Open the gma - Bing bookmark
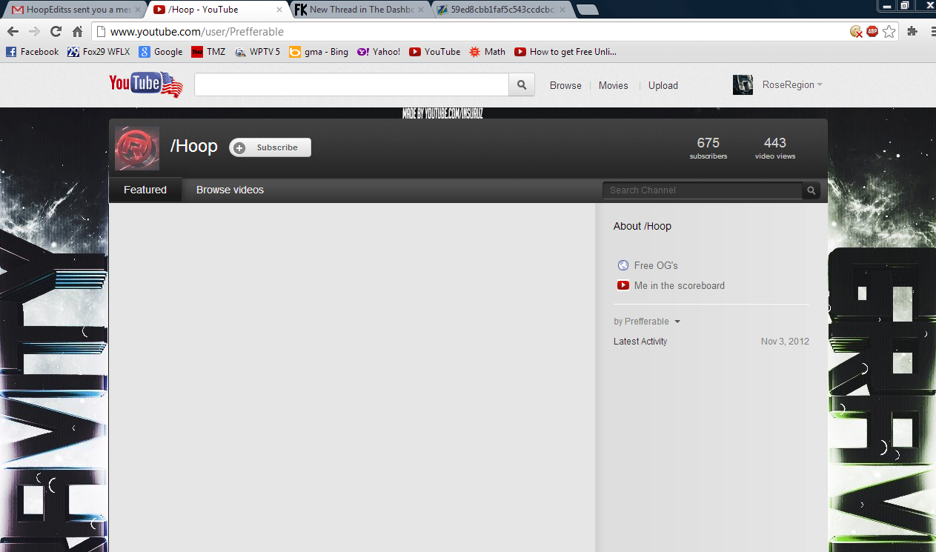936x552 pixels. coord(319,52)
